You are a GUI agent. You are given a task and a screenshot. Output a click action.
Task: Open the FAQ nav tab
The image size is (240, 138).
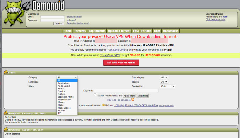[136, 31]
